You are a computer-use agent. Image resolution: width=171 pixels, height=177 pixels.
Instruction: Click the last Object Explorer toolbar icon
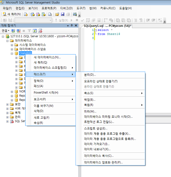click(40, 31)
